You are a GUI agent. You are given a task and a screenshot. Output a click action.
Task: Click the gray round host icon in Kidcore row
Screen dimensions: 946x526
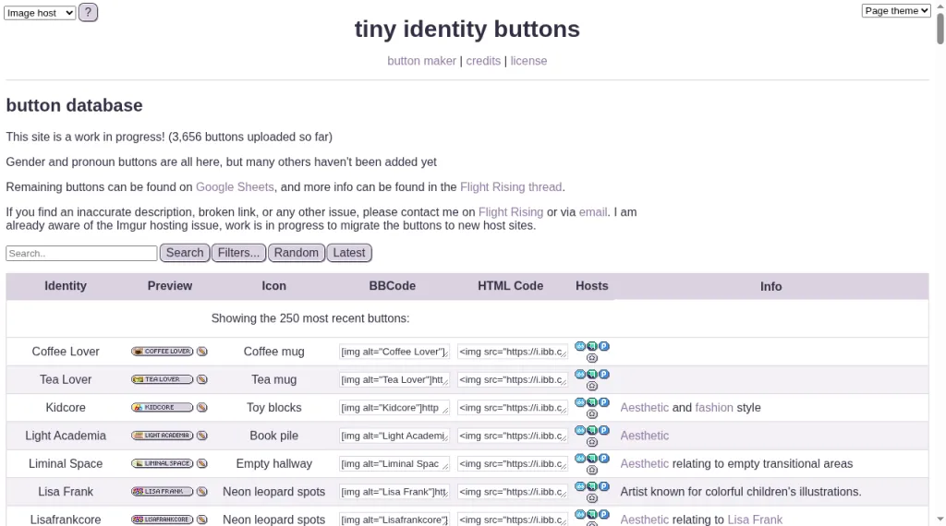pos(592,414)
